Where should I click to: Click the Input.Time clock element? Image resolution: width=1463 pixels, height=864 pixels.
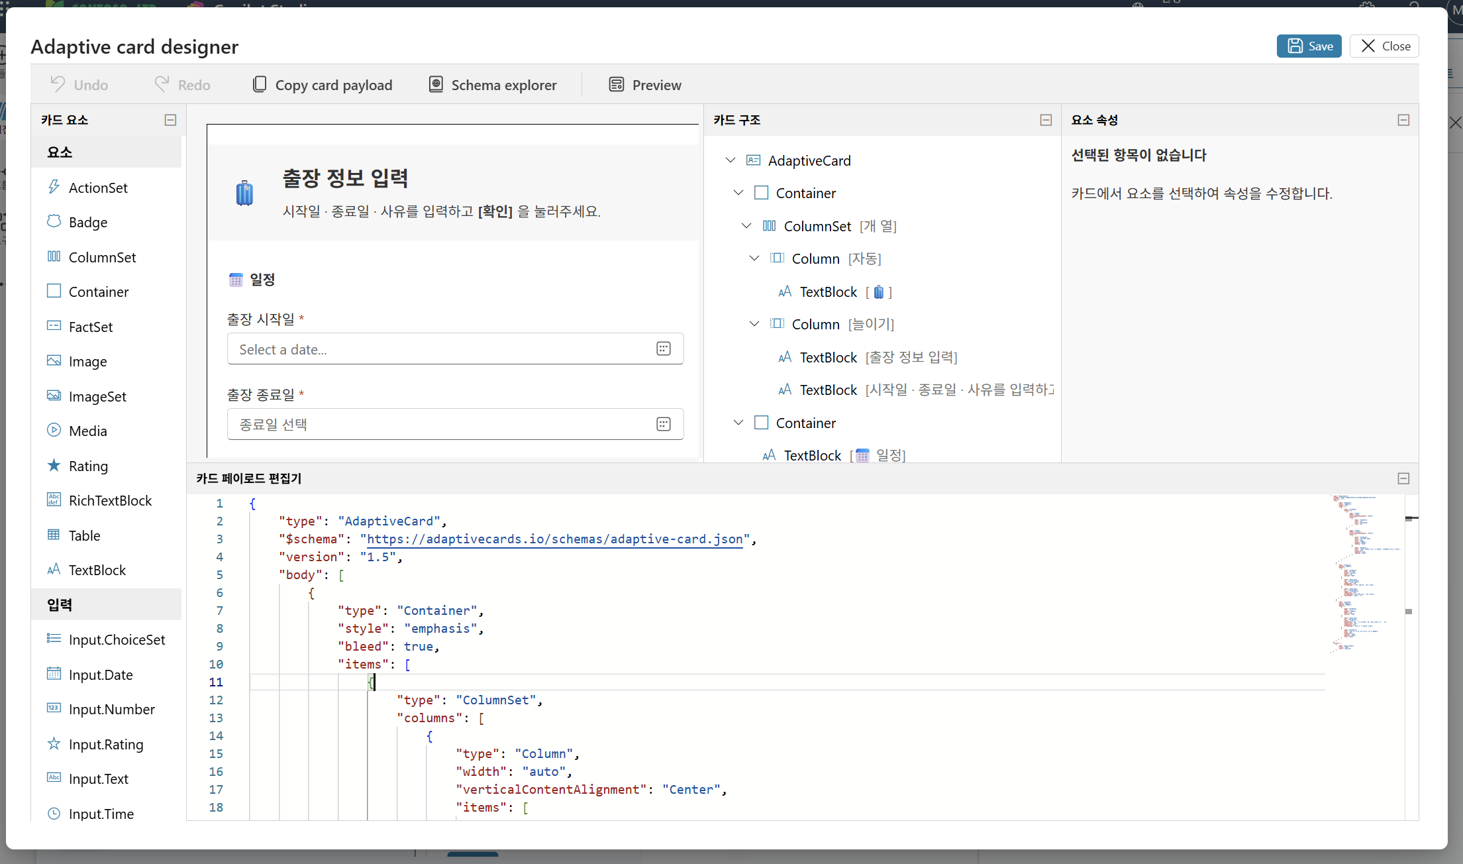[54, 813]
